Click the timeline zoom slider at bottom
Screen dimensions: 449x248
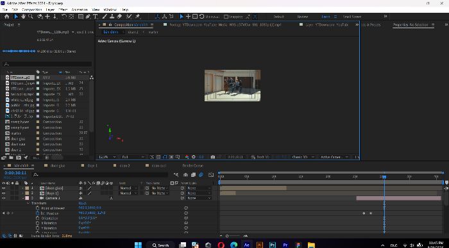[227, 236]
